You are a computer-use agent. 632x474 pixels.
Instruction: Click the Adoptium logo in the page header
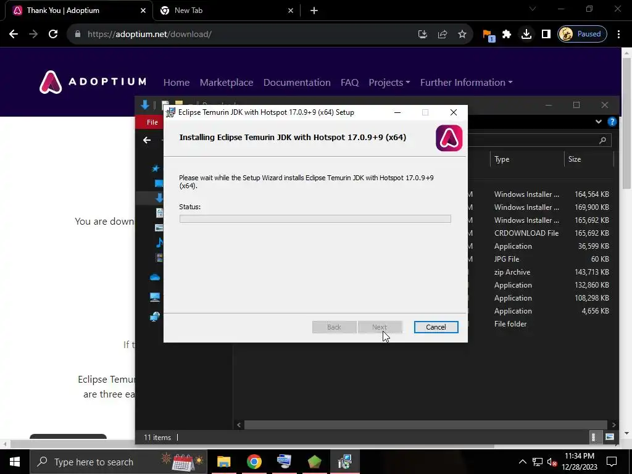[93, 82]
